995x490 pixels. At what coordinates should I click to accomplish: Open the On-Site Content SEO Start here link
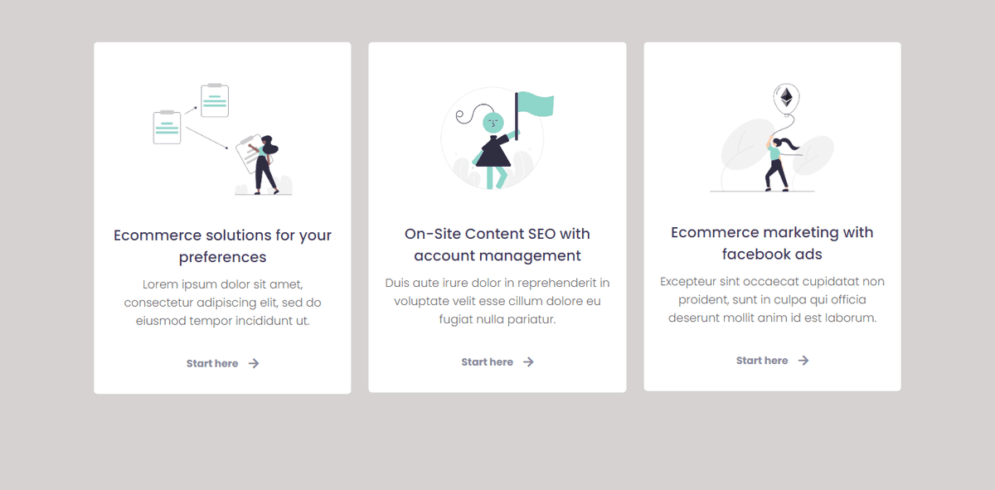click(486, 361)
